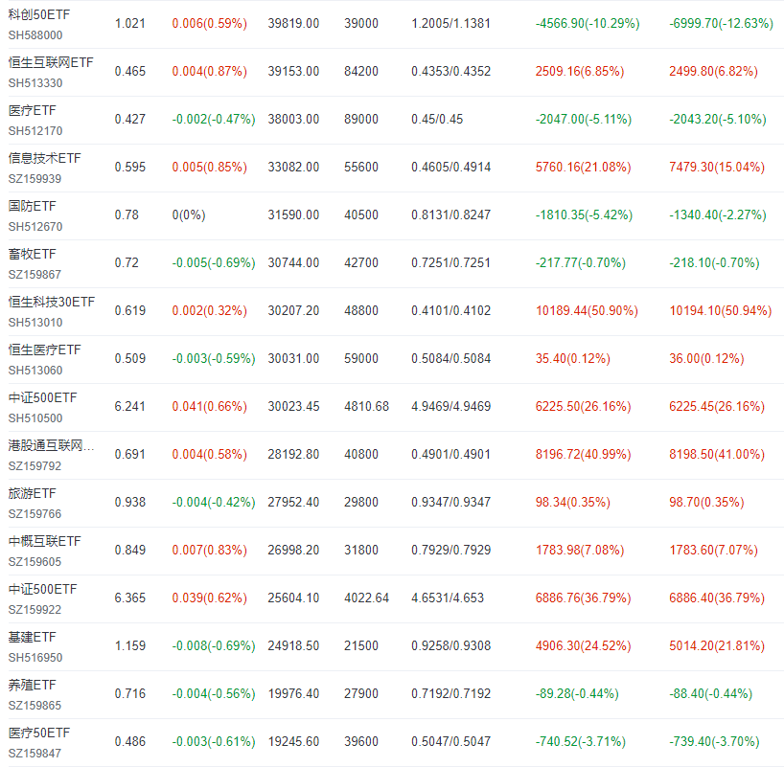
Task: Click profit 10189.44(50.90%)
Action: pyautogui.click(x=587, y=311)
